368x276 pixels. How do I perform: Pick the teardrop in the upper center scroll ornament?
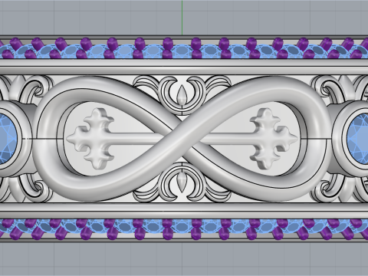(182, 94)
